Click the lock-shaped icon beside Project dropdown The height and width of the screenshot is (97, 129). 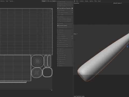click(52, 1)
